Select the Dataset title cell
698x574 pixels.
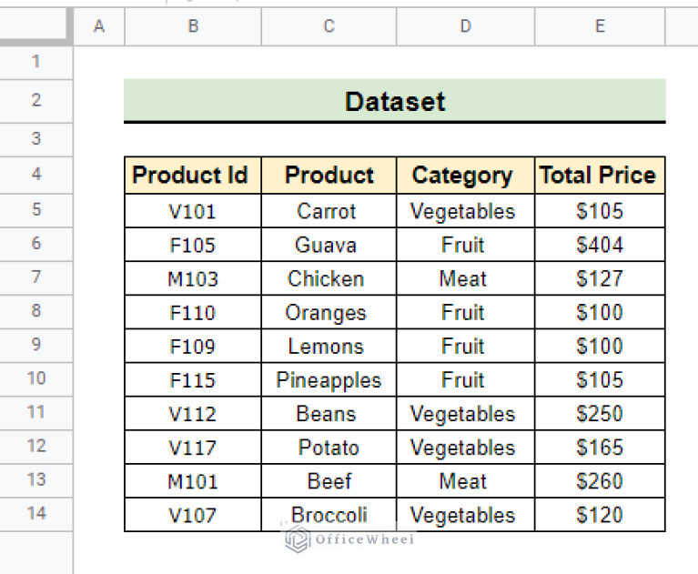pyautogui.click(x=395, y=101)
